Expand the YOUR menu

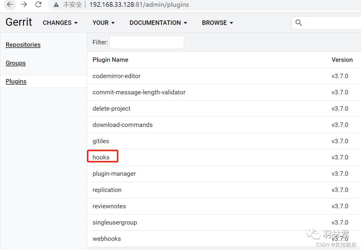[104, 23]
